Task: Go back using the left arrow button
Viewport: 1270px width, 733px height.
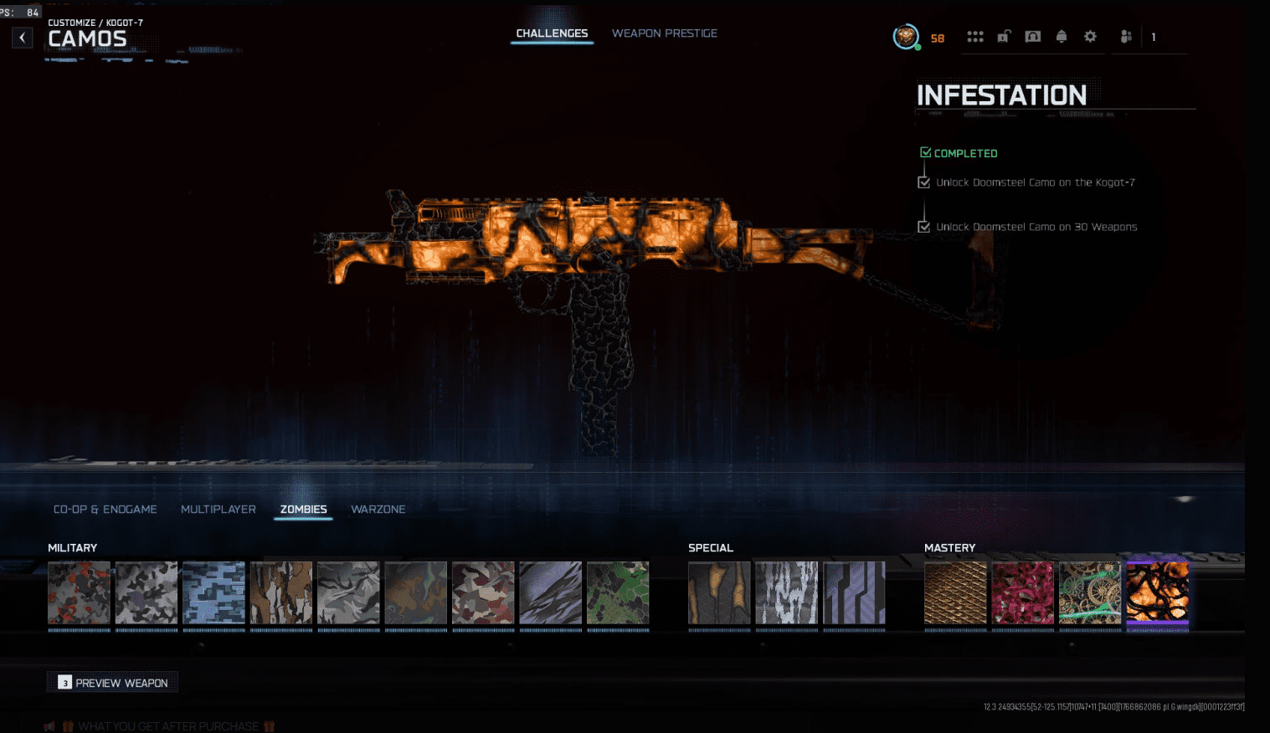Action: point(23,38)
